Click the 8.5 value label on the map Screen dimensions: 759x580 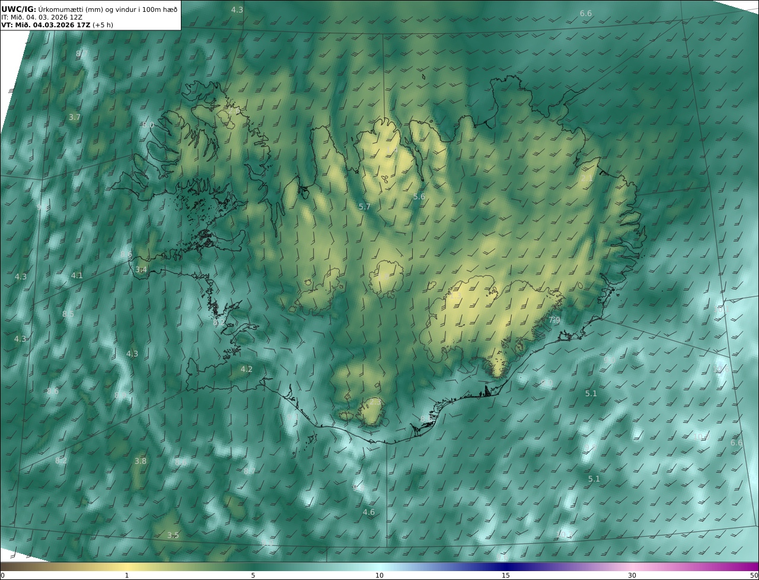(68, 314)
